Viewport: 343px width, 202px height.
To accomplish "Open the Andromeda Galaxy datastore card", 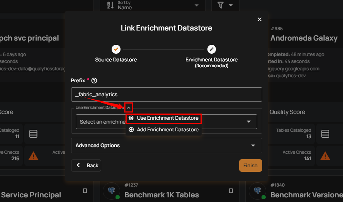I will (304, 38).
